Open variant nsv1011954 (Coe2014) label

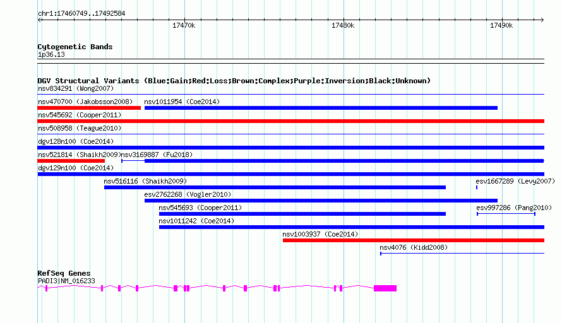click(x=182, y=102)
